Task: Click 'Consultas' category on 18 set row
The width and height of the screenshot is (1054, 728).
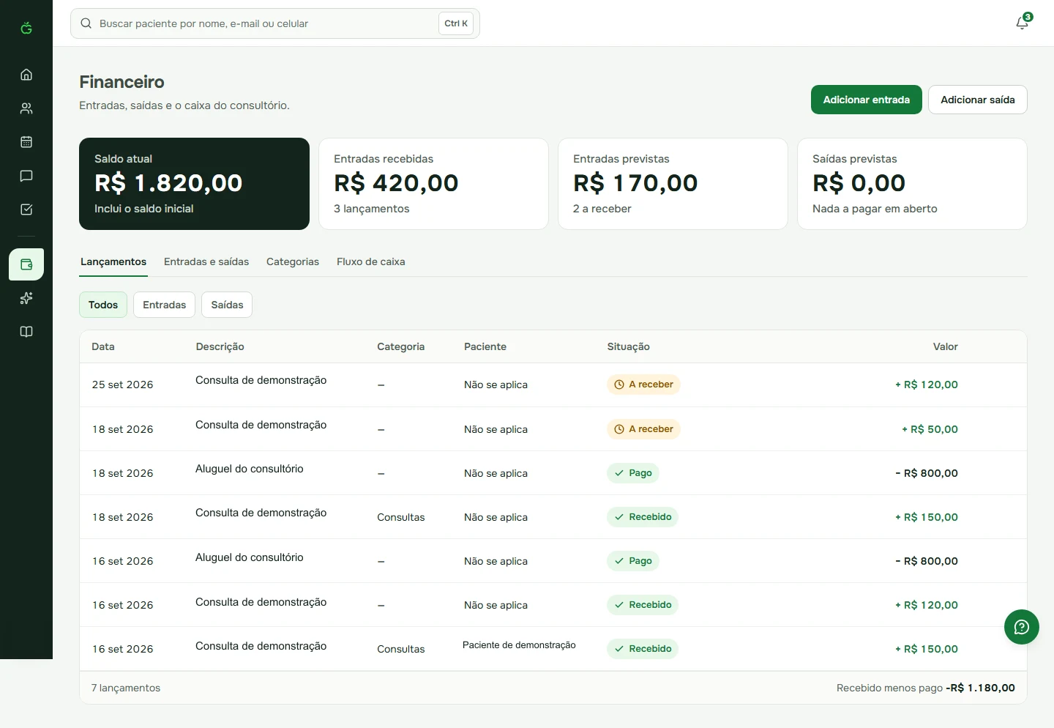Action: pyautogui.click(x=400, y=517)
